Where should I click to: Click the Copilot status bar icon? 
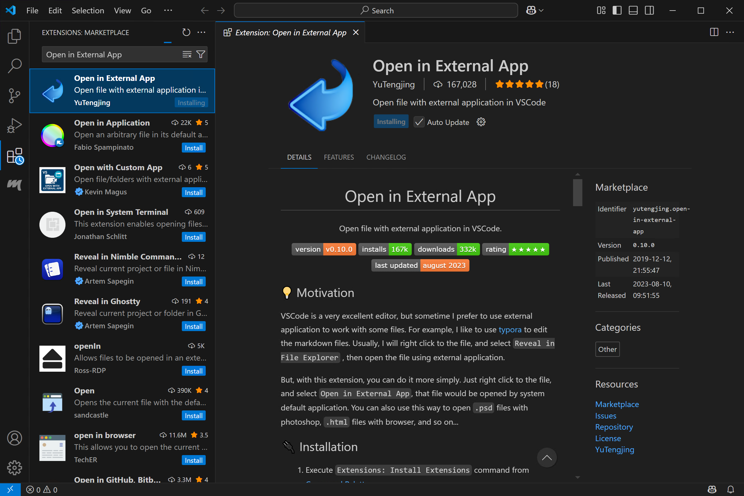tap(712, 489)
